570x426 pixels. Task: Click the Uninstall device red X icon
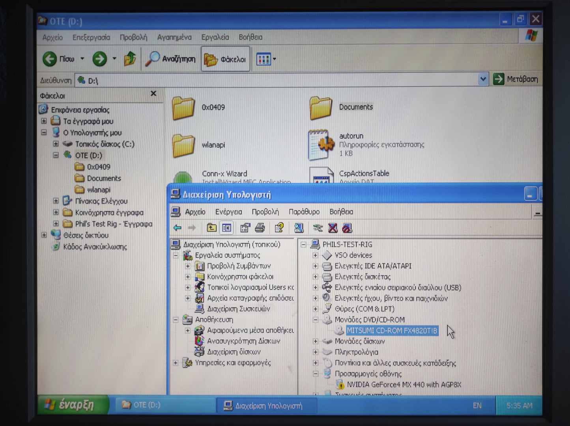coord(333,228)
